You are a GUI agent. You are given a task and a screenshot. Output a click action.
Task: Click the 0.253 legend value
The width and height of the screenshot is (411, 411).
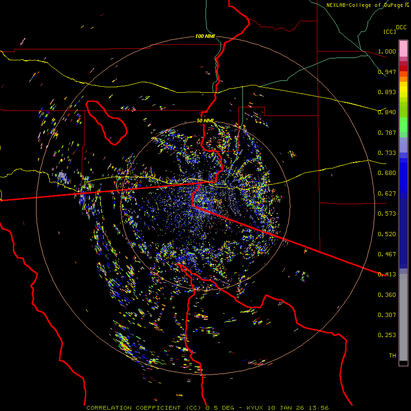pyautogui.click(x=387, y=335)
